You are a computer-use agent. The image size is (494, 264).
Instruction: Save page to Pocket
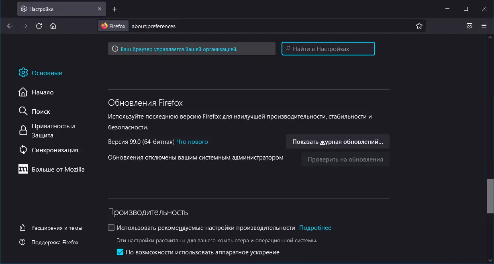pyautogui.click(x=469, y=26)
